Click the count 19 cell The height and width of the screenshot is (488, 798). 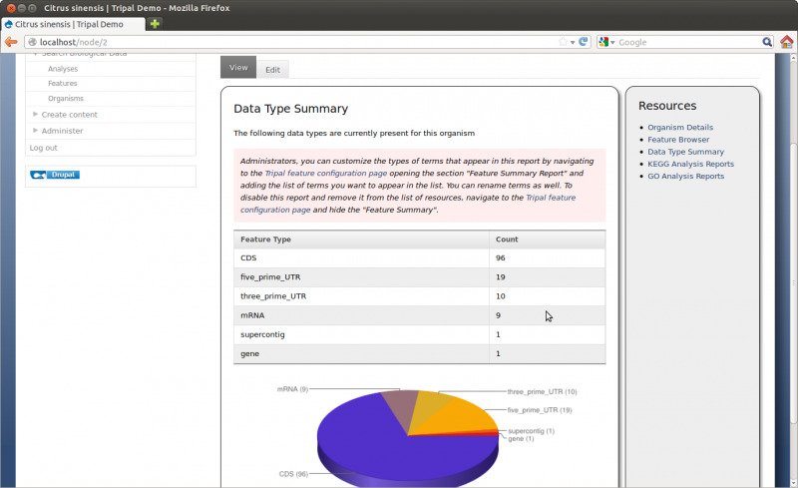click(x=547, y=277)
